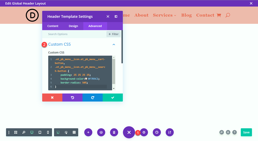Select desktop view icon
This screenshot has height=141, width=258.
point(32,132)
